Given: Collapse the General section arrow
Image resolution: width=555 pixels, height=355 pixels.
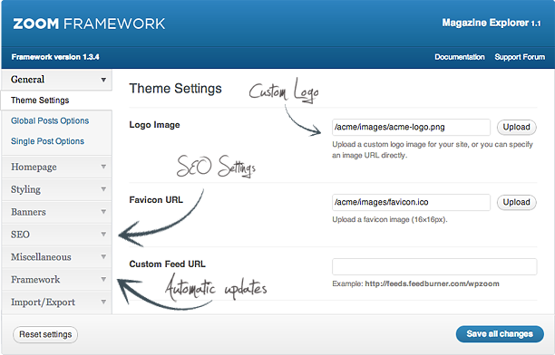Looking at the screenshot, I should (x=103, y=80).
